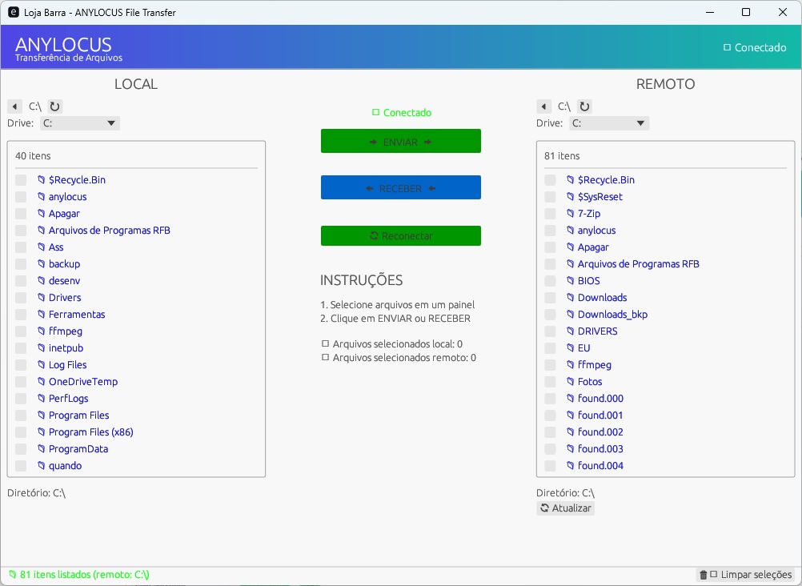This screenshot has height=586, width=802.
Task: Click folder icon of remote EU
Action: (x=571, y=348)
